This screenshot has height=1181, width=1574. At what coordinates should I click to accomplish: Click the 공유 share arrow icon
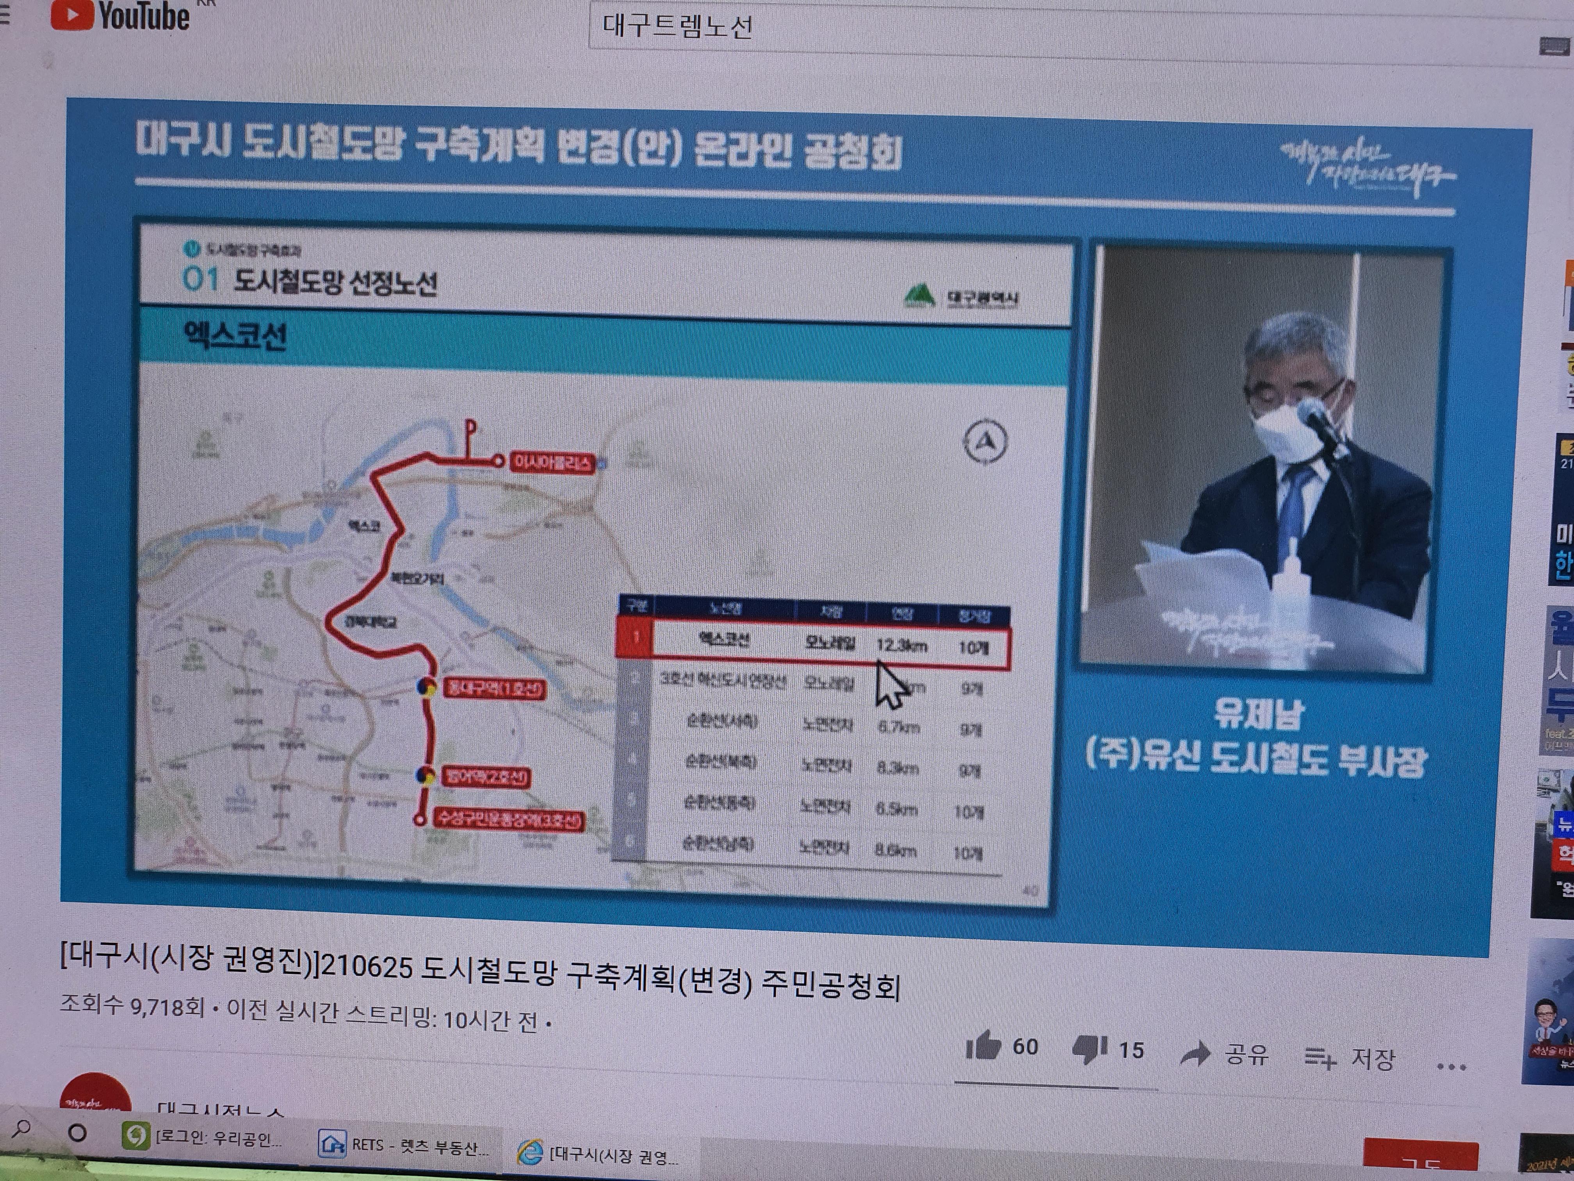click(x=1195, y=1054)
